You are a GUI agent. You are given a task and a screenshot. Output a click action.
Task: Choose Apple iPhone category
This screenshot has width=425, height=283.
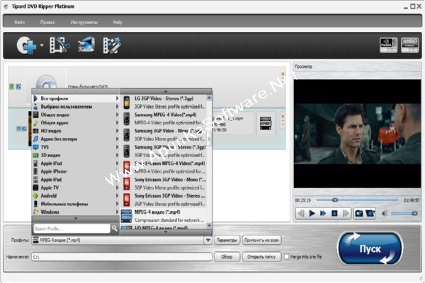pos(76,171)
